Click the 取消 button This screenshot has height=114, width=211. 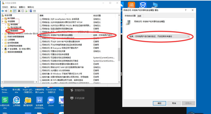coord(174,103)
